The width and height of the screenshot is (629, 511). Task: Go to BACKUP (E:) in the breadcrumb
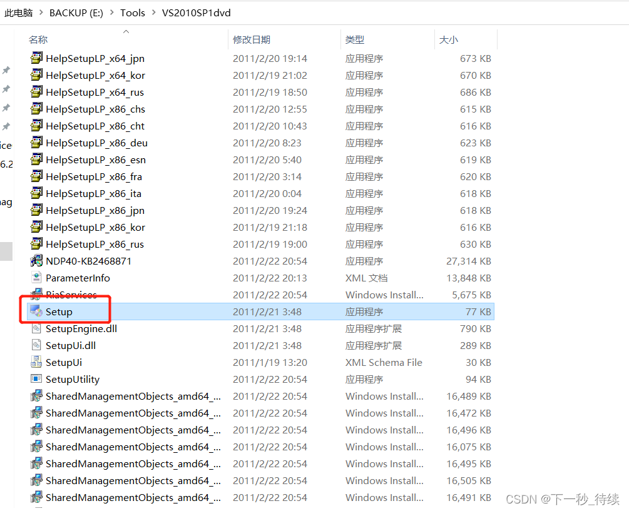click(76, 13)
